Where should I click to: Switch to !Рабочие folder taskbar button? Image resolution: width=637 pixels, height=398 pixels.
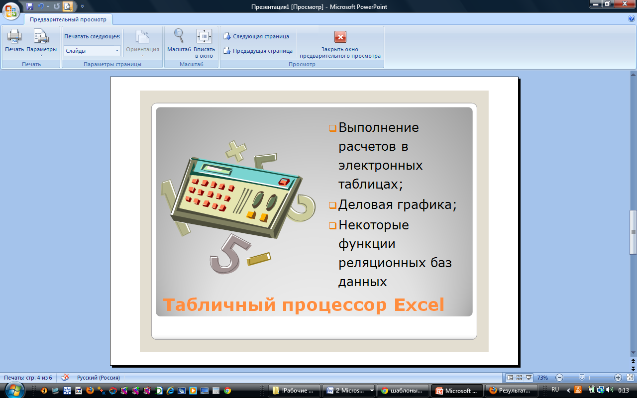294,391
